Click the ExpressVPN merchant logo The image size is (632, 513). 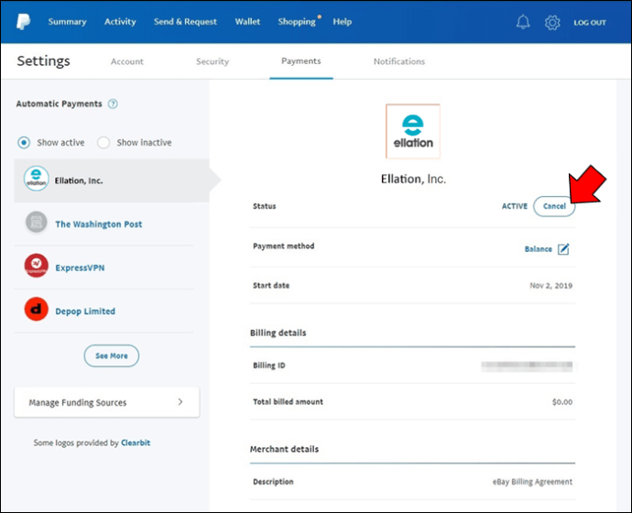(x=36, y=267)
